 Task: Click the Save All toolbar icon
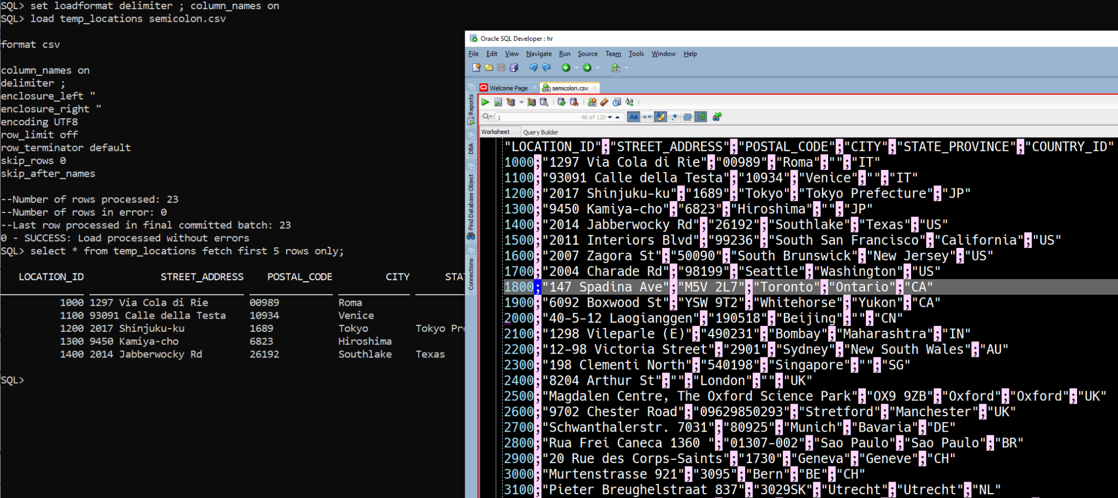tap(514, 68)
